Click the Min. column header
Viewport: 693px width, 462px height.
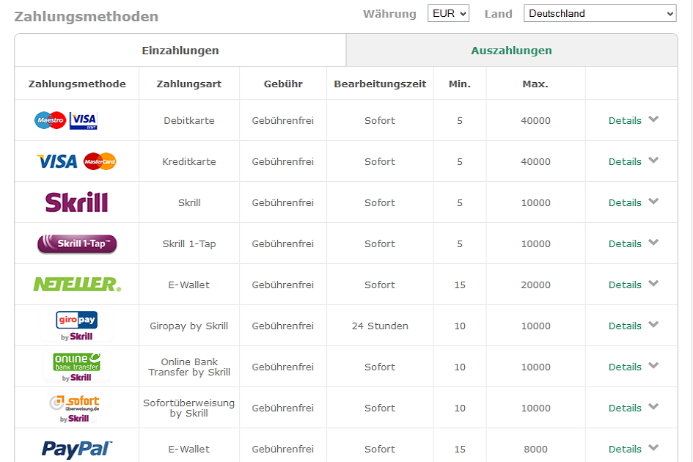[460, 84]
